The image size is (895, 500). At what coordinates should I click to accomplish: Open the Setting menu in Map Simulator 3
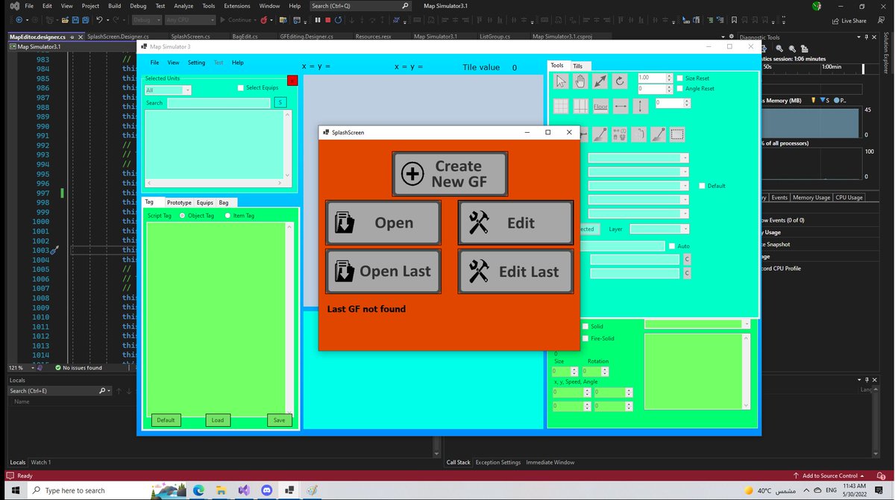pyautogui.click(x=196, y=63)
